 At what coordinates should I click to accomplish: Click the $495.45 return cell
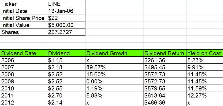coord(165,67)
